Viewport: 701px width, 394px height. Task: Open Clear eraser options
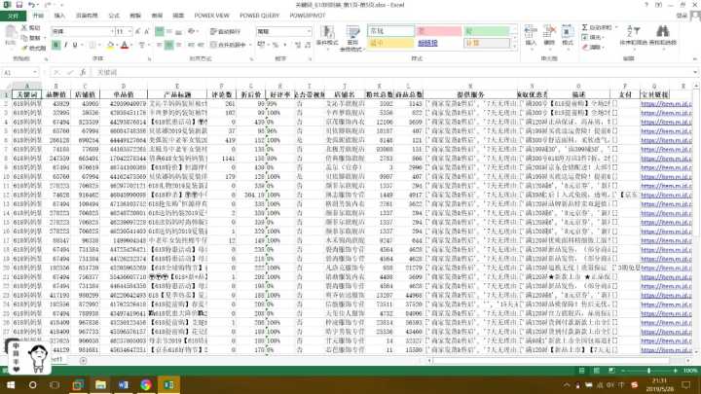[x=593, y=47]
